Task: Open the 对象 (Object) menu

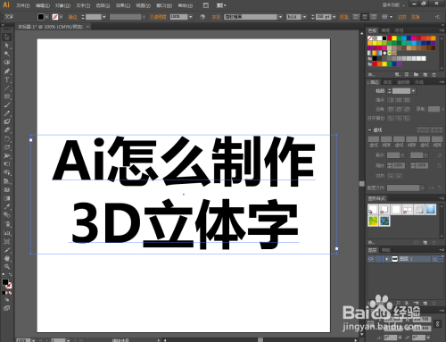Action: (x=62, y=5)
